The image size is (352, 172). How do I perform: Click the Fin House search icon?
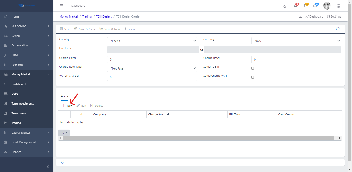pos(202,50)
